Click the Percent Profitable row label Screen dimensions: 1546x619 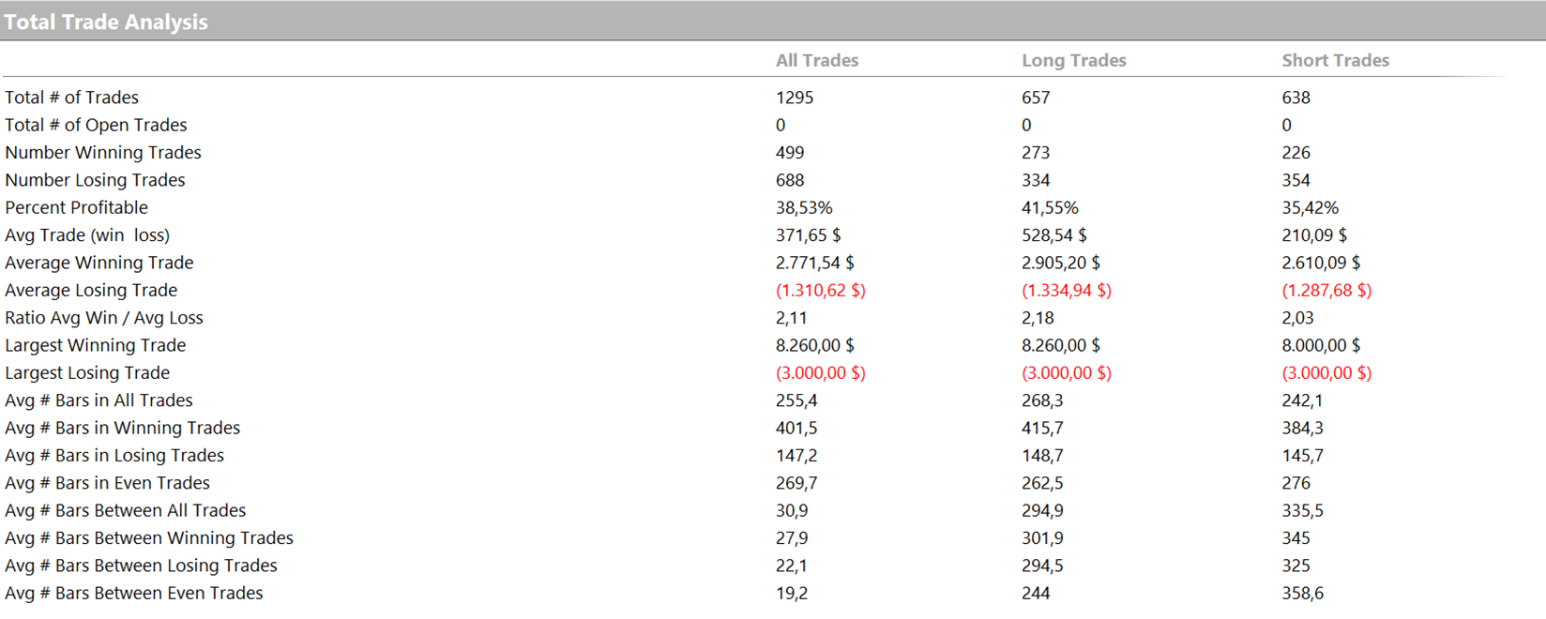point(76,207)
